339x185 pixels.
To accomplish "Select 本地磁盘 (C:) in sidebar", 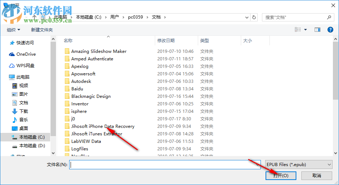I will 32,137.
